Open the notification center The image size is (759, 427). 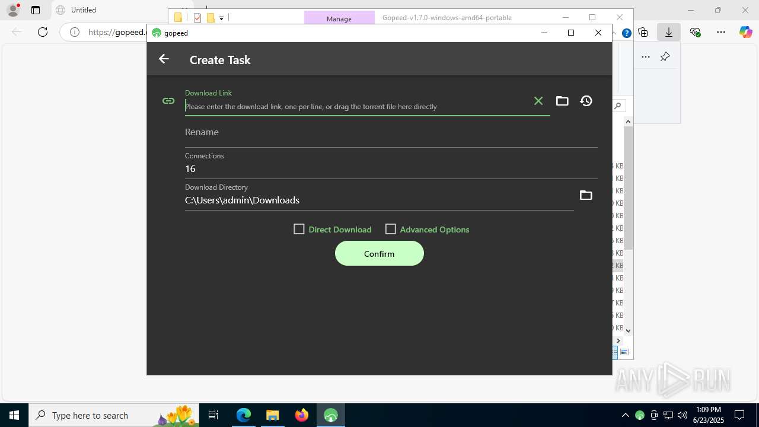point(740,415)
